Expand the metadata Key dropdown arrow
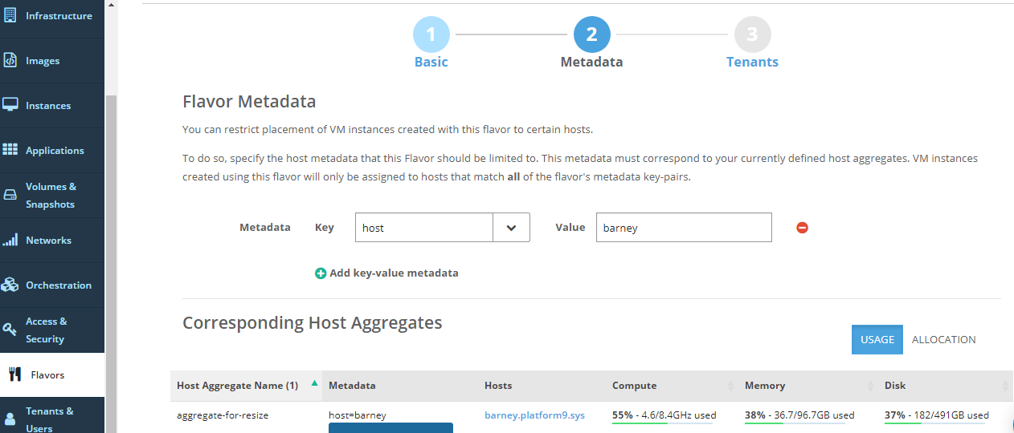 (x=511, y=228)
